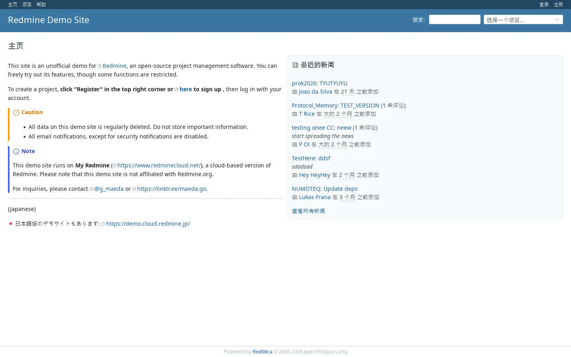Click the 21 天 timestamp link
Screen dimensions: 571x357
click(348, 92)
